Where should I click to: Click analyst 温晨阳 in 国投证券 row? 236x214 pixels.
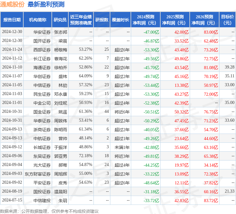(61, 192)
